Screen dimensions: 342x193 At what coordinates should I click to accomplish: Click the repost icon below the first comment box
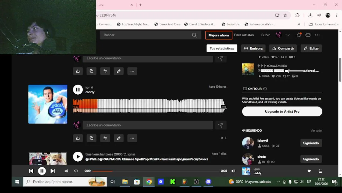pyautogui.click(x=105, y=71)
